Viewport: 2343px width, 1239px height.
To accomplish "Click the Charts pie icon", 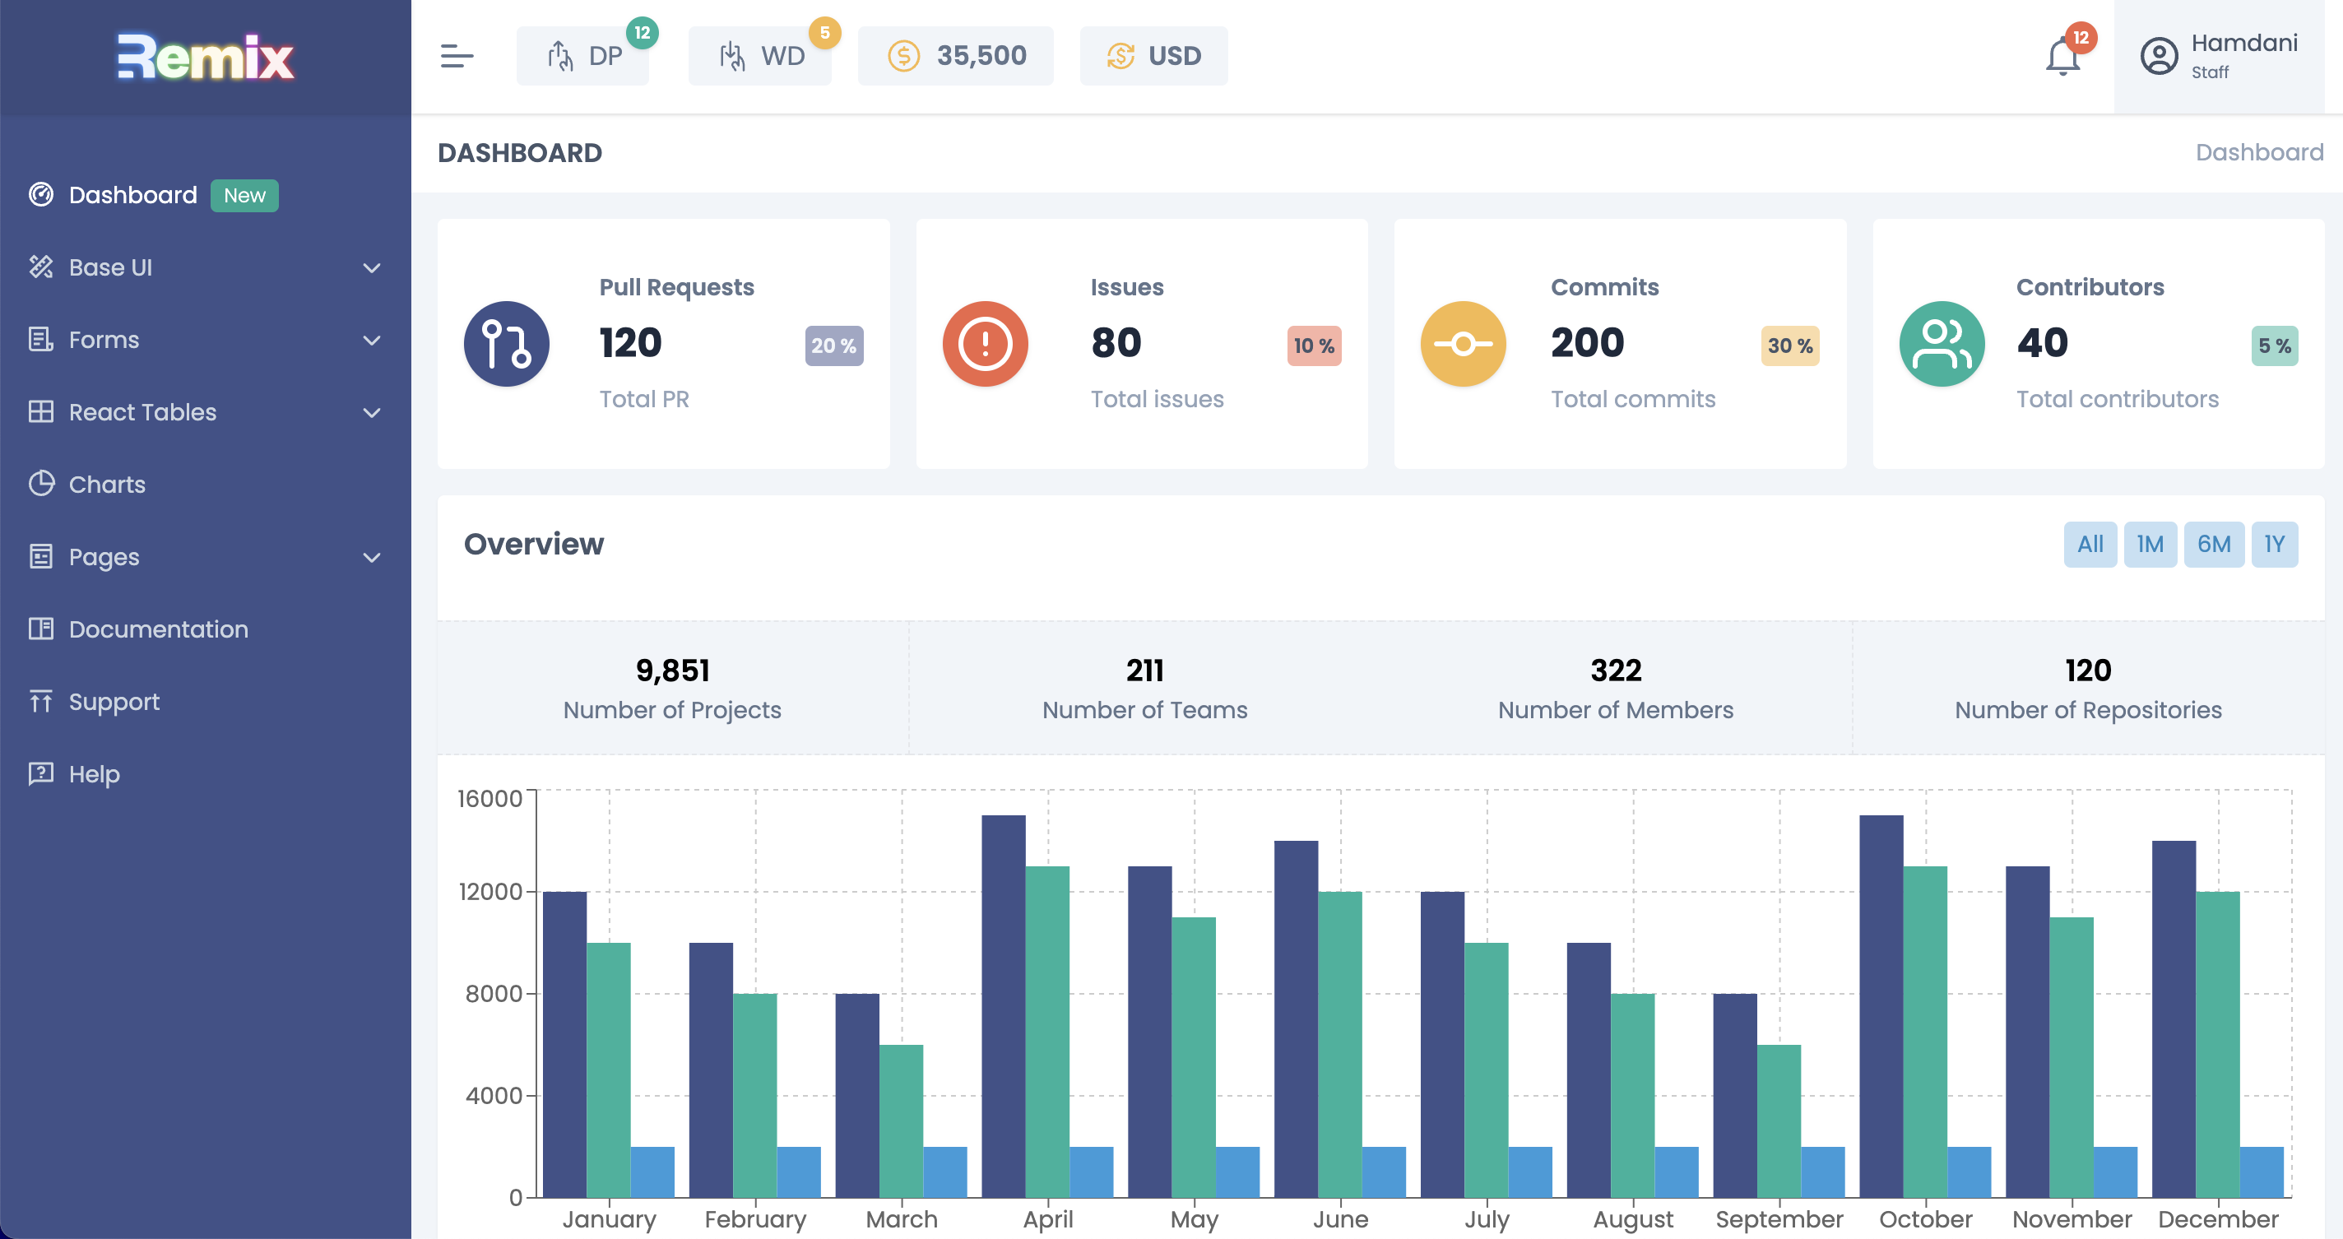I will click(x=41, y=484).
